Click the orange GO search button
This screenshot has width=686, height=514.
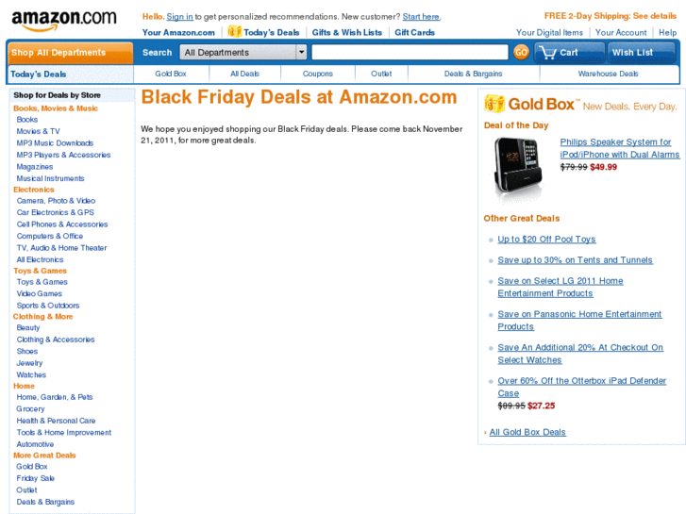(521, 53)
